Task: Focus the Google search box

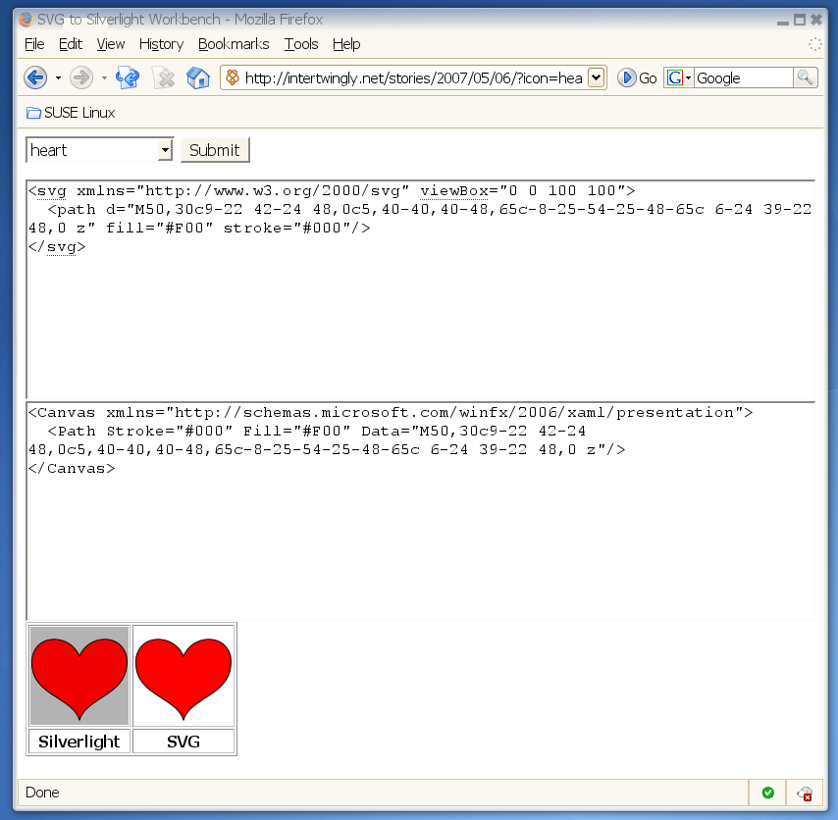Action: pyautogui.click(x=744, y=78)
